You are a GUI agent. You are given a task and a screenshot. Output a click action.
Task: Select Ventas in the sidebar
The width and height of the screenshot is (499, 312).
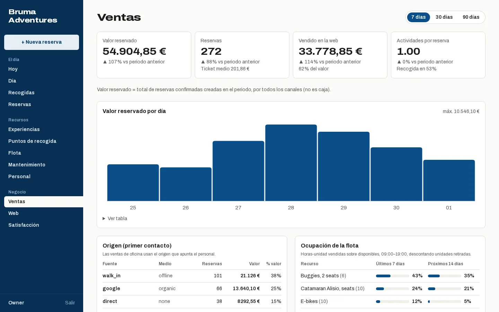(44, 202)
